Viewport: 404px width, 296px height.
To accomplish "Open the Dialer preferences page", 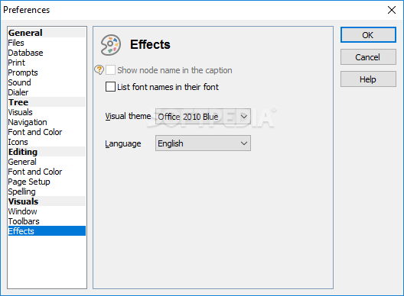I will 47,92.
